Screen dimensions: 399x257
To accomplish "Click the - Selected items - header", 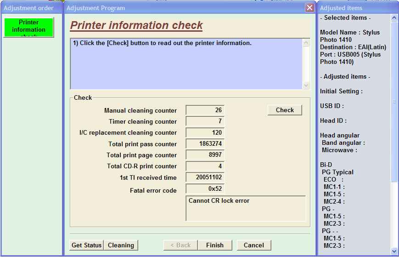I will [345, 18].
